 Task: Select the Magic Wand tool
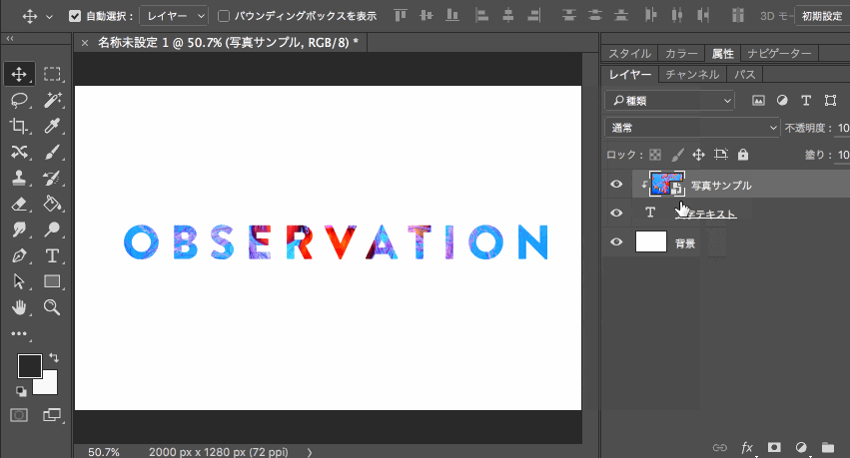[52, 100]
